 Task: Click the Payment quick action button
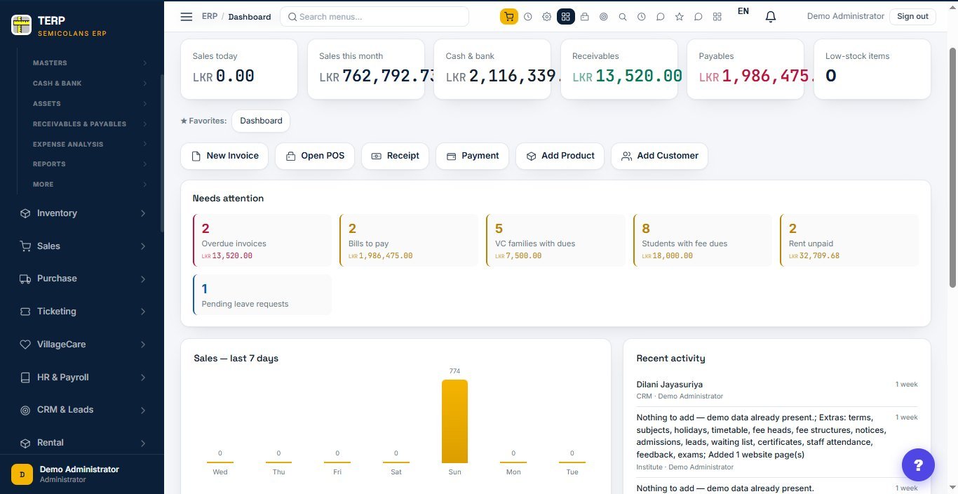click(472, 156)
